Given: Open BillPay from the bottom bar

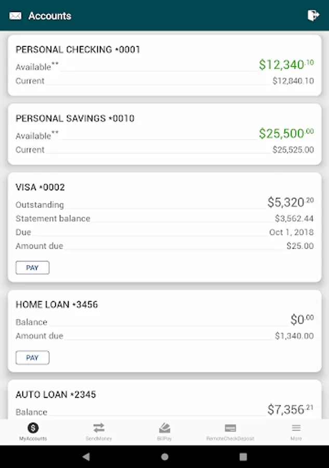Looking at the screenshot, I should coord(164,428).
